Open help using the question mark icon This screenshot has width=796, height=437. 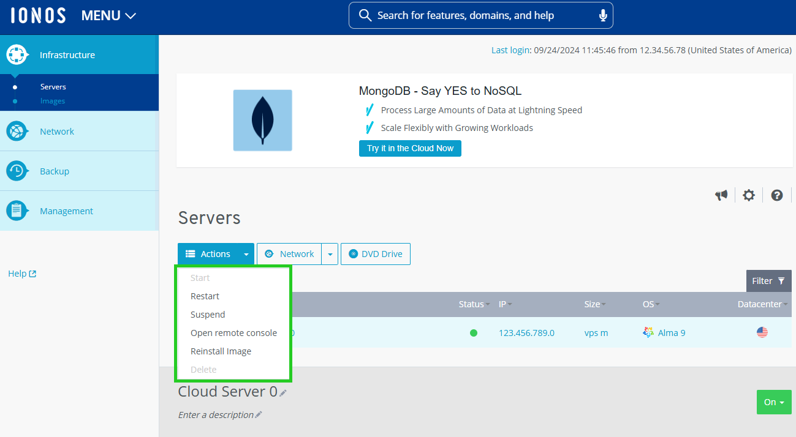776,195
